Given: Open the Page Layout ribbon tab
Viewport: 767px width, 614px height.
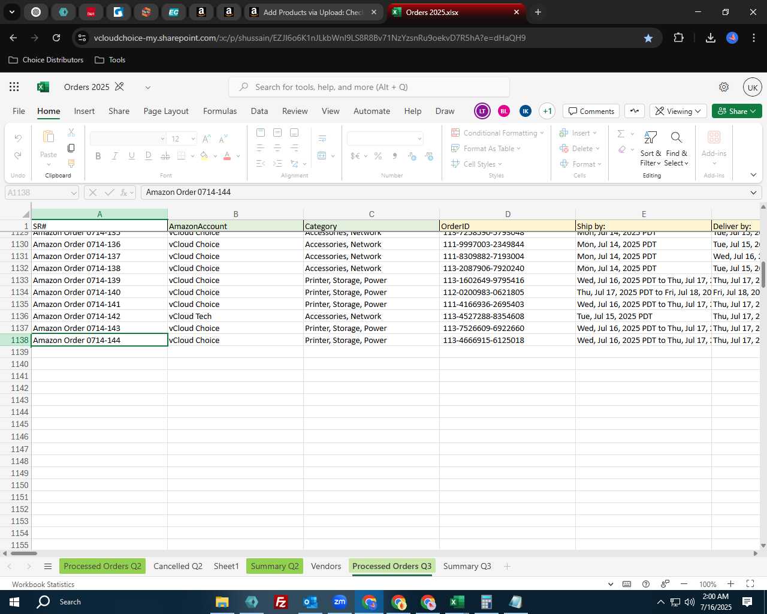Looking at the screenshot, I should tap(166, 111).
